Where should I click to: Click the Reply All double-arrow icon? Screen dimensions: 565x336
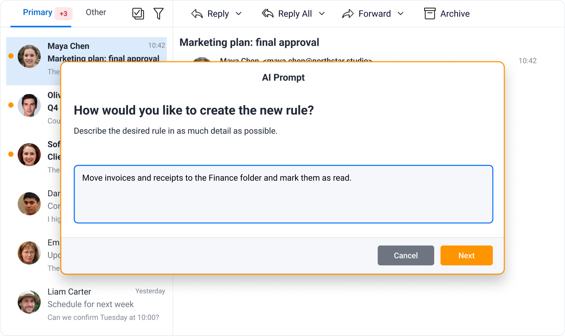(x=268, y=14)
